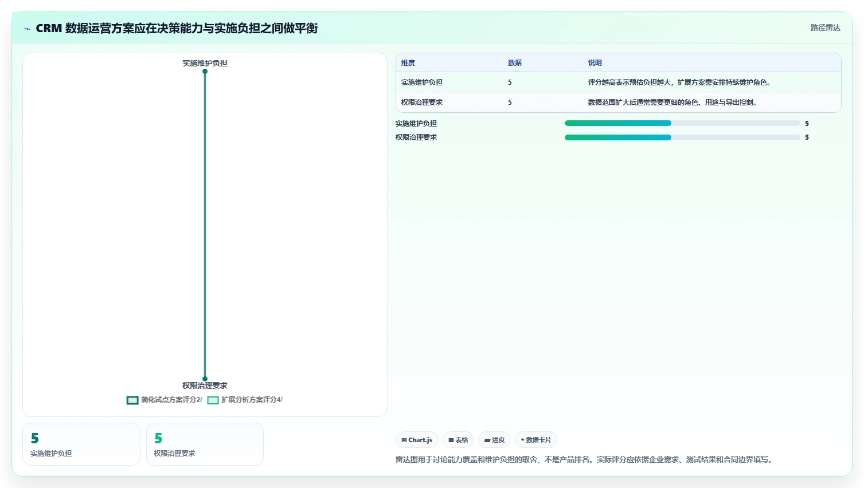Toggle 扩展分析方案评分4/ legend swatch
This screenshot has height=488, width=864.
[x=213, y=400]
